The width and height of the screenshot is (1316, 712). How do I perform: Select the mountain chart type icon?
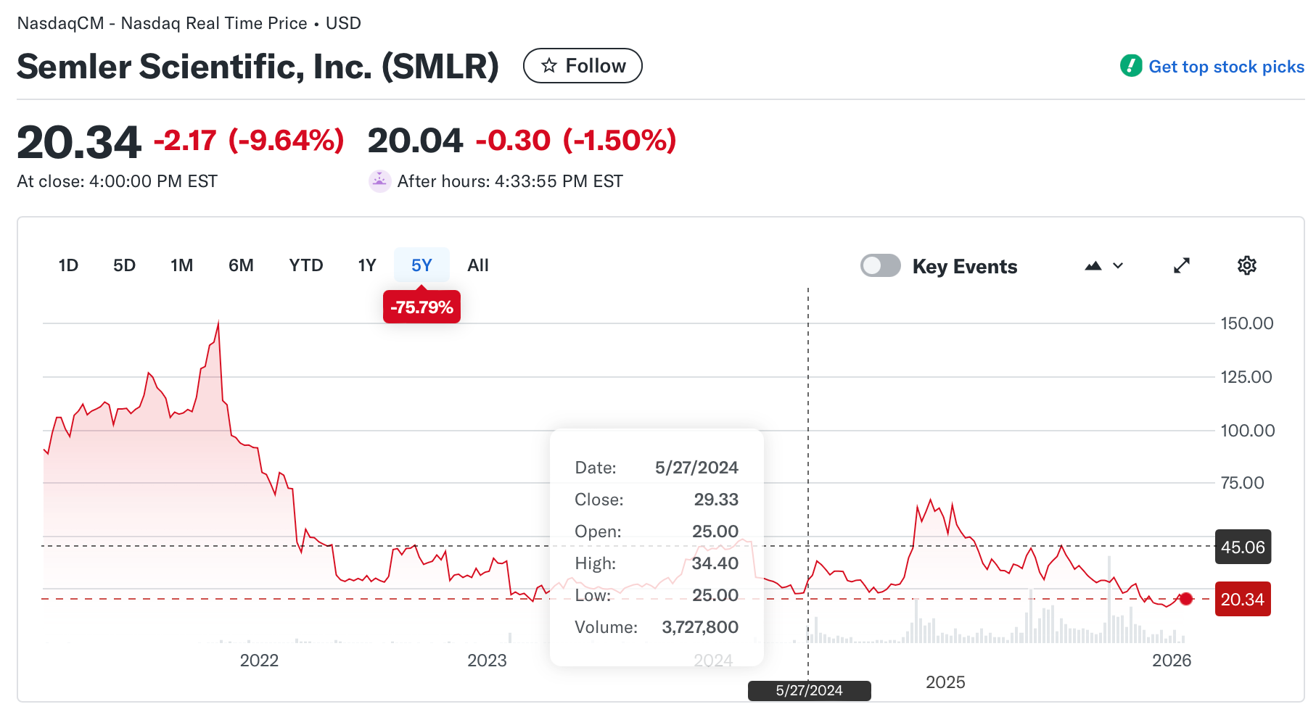point(1095,265)
